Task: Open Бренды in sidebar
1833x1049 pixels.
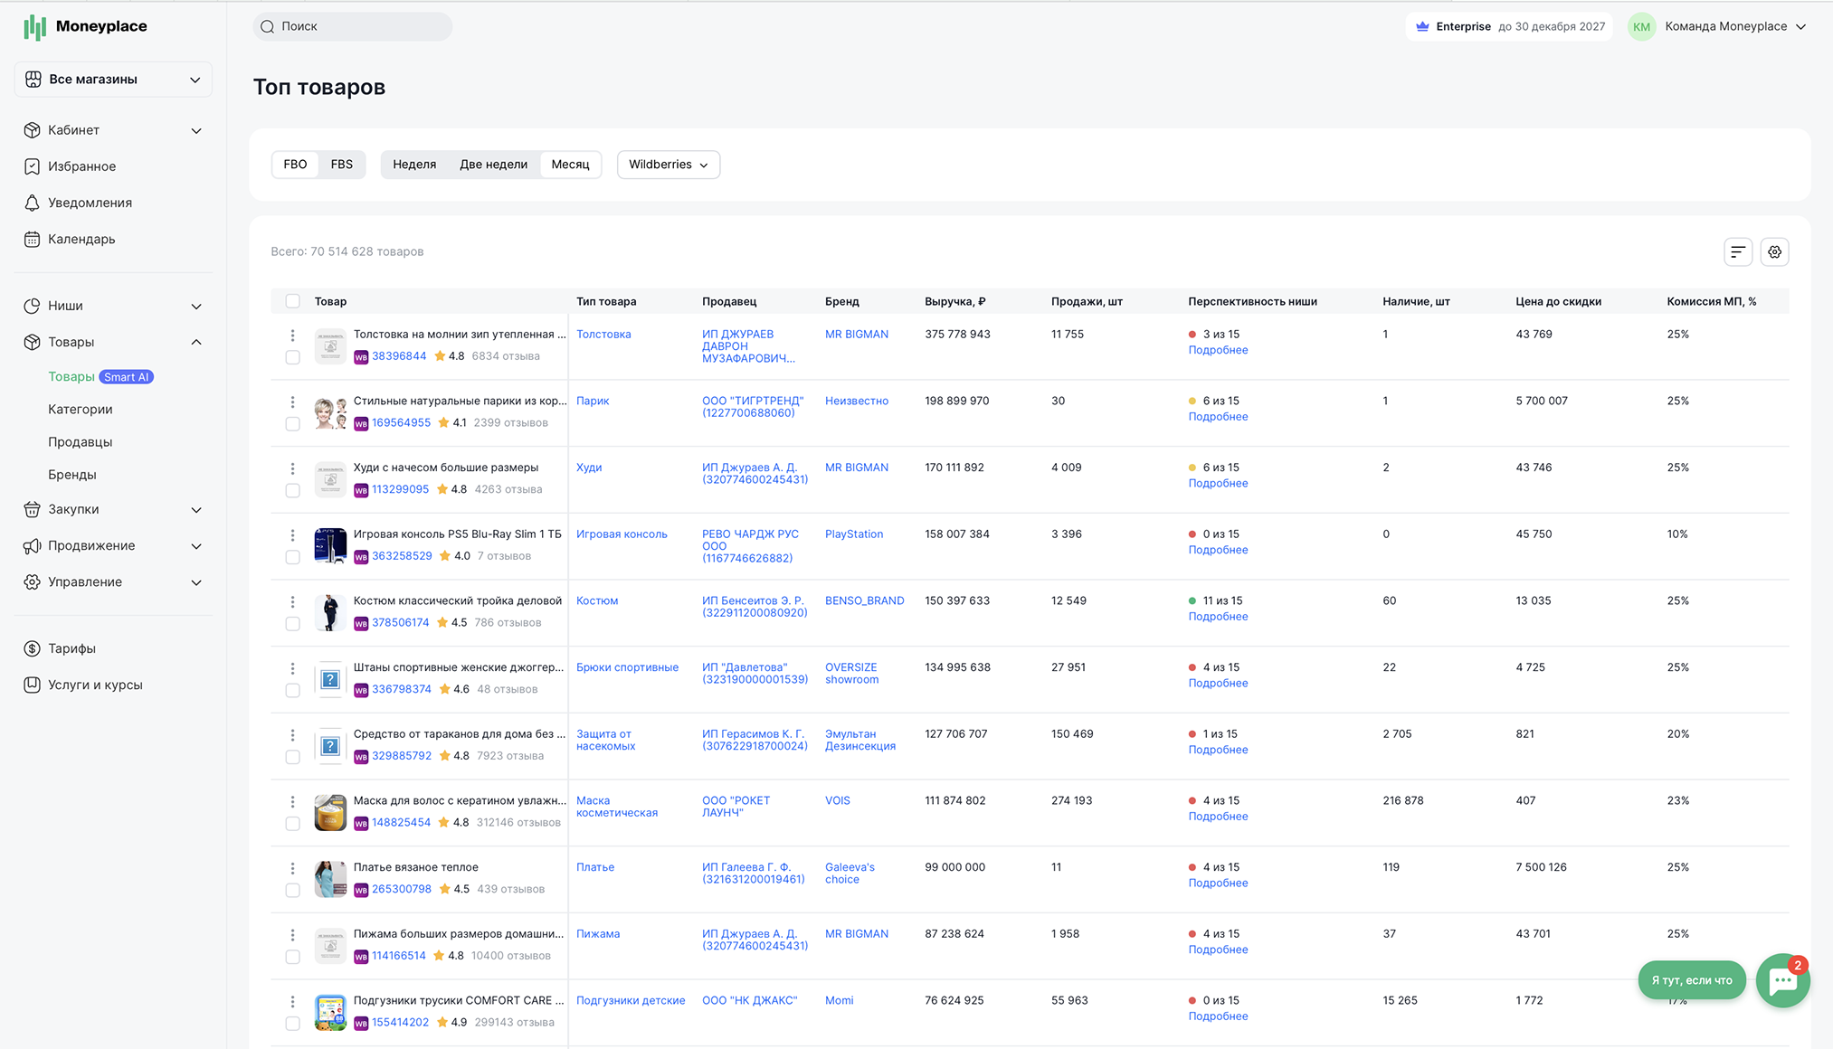Action: tap(72, 475)
